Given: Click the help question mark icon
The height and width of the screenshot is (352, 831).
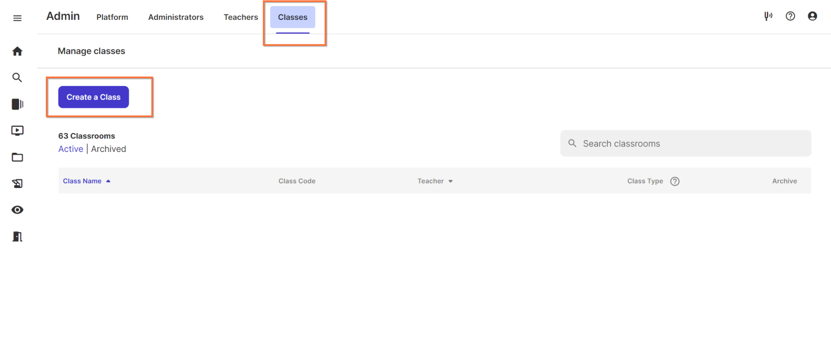Looking at the screenshot, I should point(790,16).
